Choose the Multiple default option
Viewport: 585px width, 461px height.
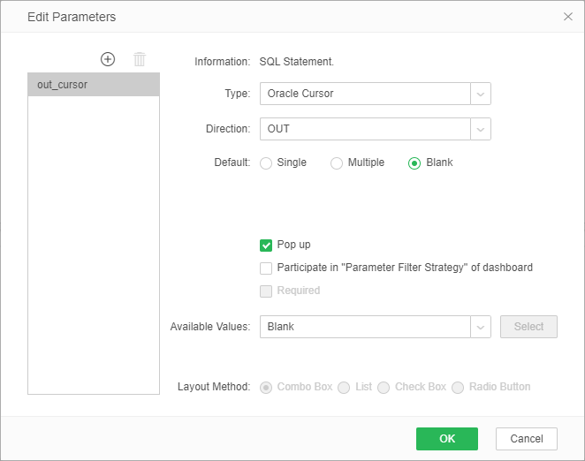(x=337, y=163)
